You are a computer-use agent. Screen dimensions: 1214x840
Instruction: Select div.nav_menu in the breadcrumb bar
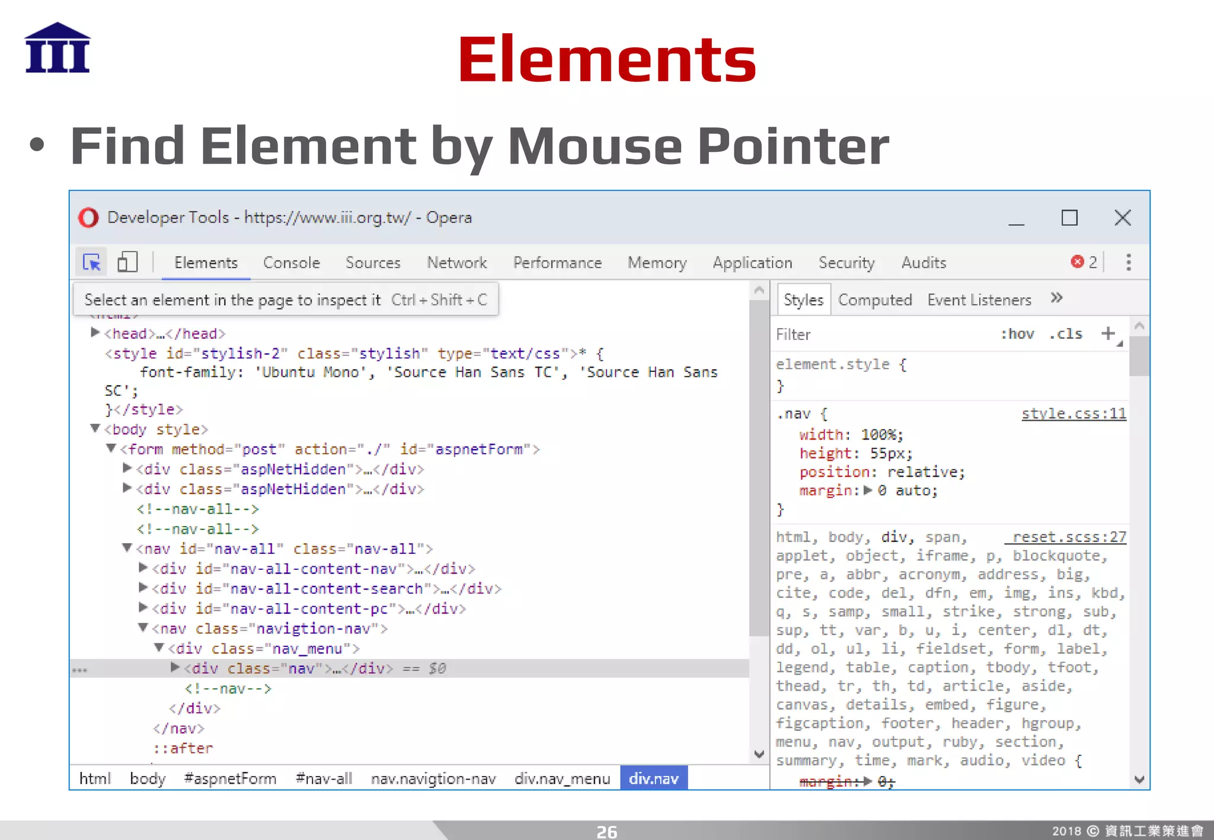point(562,778)
